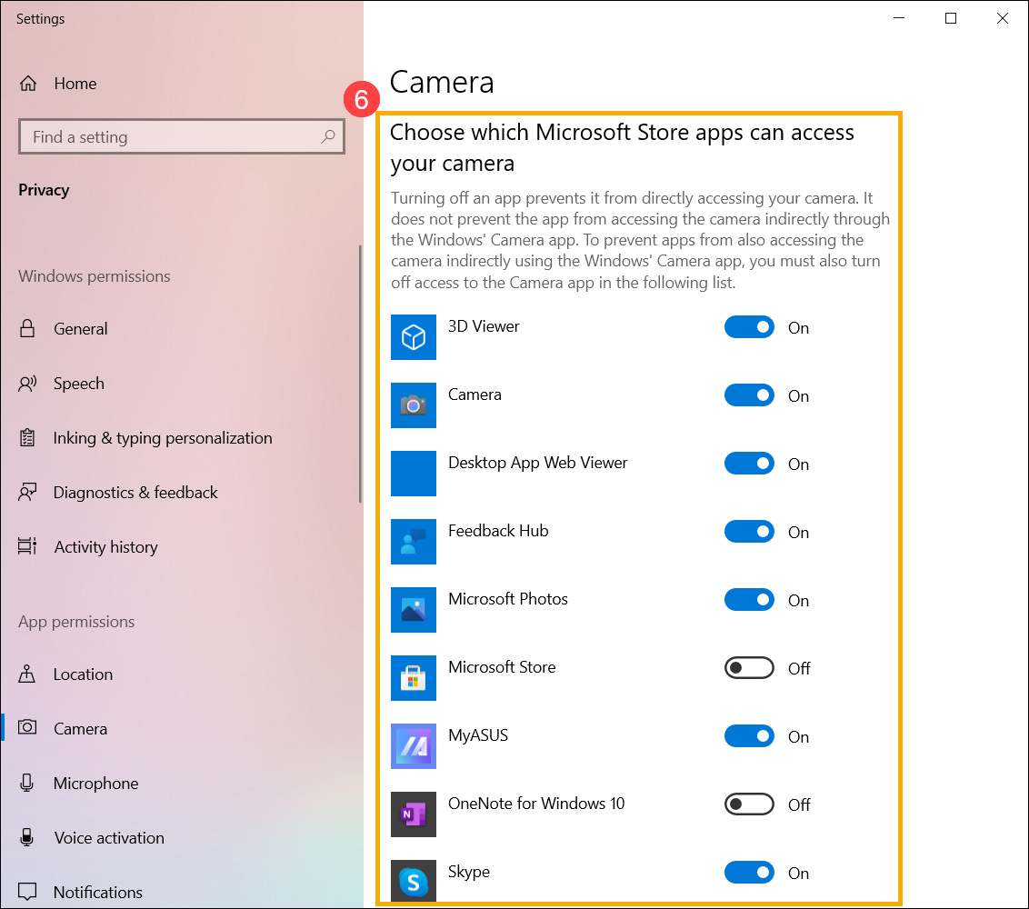The height and width of the screenshot is (909, 1029).
Task: Click the Notifications icon
Action: click(27, 892)
